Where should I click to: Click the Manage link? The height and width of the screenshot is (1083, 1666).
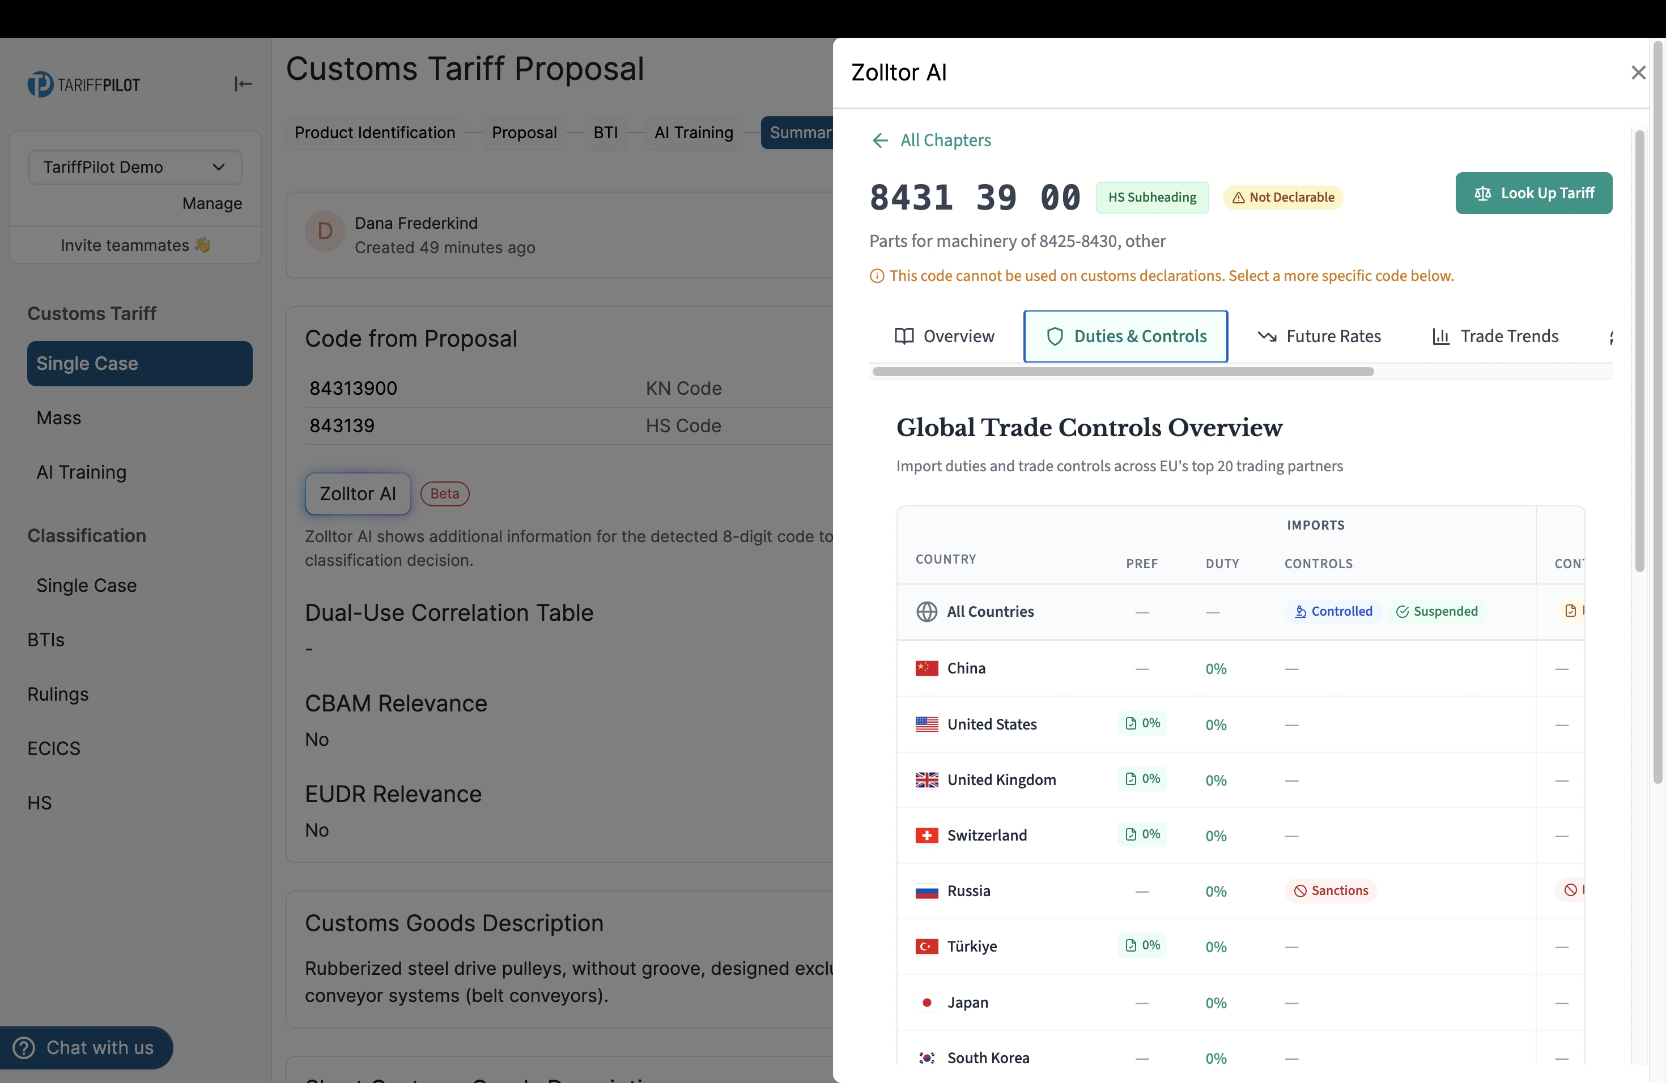(212, 203)
